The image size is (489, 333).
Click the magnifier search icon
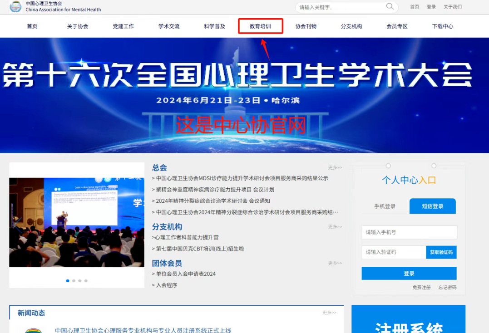(x=390, y=6)
